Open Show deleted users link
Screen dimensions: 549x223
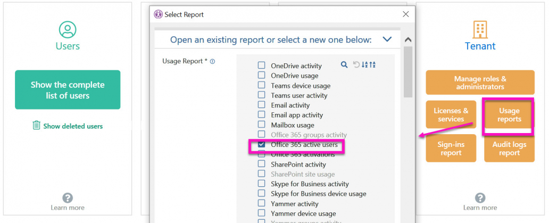pyautogui.click(x=73, y=126)
